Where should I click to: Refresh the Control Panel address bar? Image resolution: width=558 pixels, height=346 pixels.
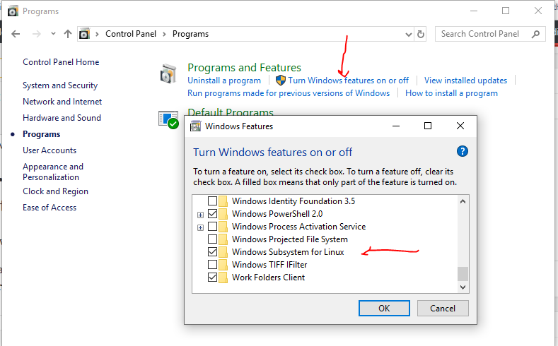click(422, 34)
